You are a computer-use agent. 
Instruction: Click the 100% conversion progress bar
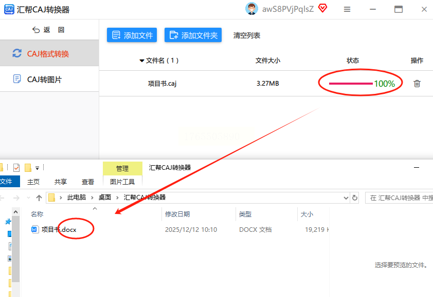[351, 84]
